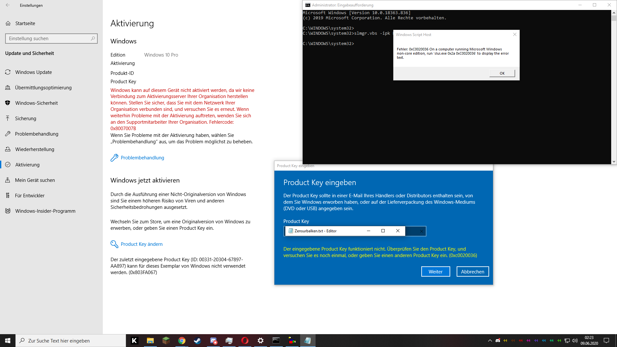Close the Zensurbalken.txt Editor window
This screenshot has height=347, width=617.
pyautogui.click(x=398, y=231)
